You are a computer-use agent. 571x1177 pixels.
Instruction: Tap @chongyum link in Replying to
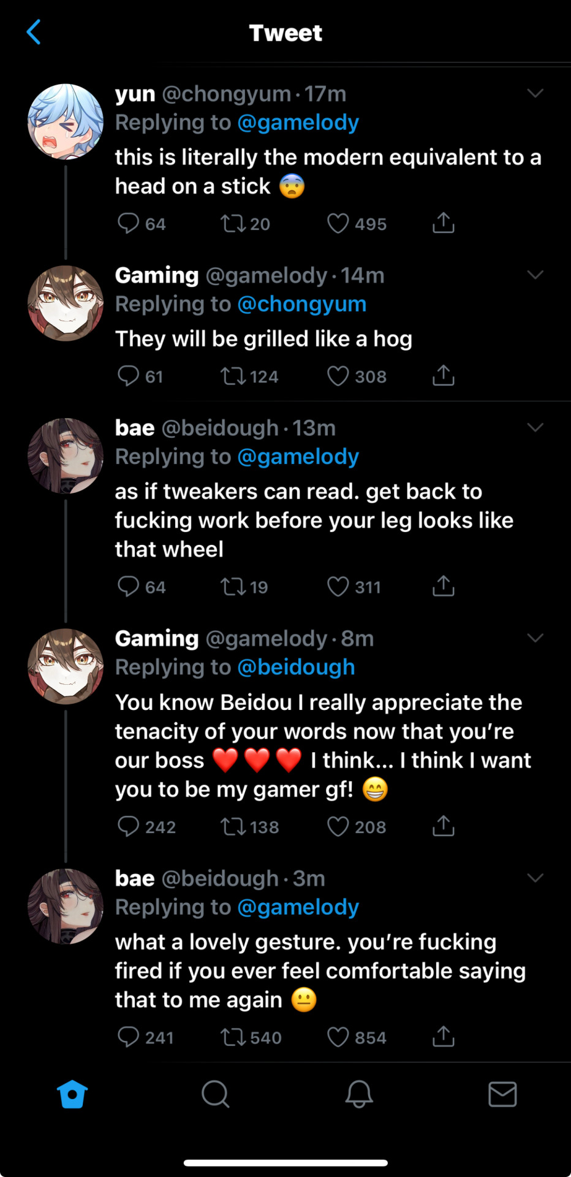click(x=301, y=304)
